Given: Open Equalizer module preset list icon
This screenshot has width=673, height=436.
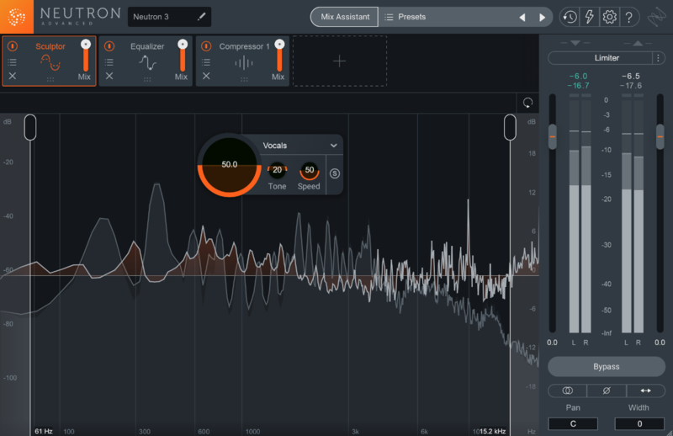Looking at the screenshot, I should point(109,62).
